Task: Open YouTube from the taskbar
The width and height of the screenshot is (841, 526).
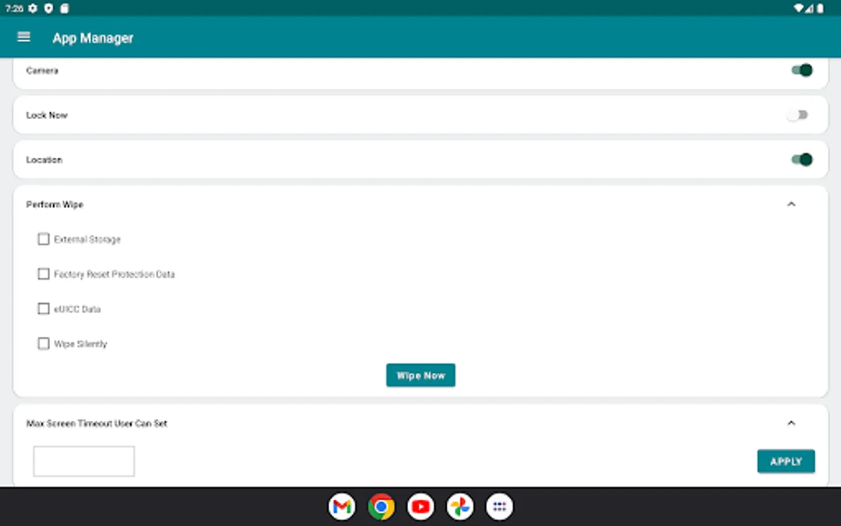Action: pyautogui.click(x=420, y=506)
